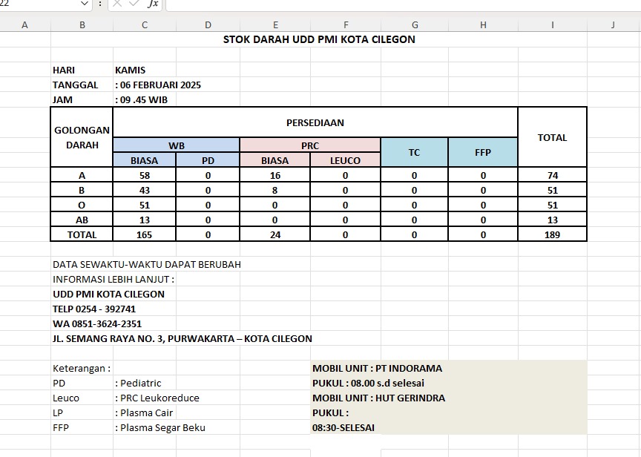Click the Enter checkmark icon in formula bar
This screenshot has width=641, height=457.
click(136, 4)
